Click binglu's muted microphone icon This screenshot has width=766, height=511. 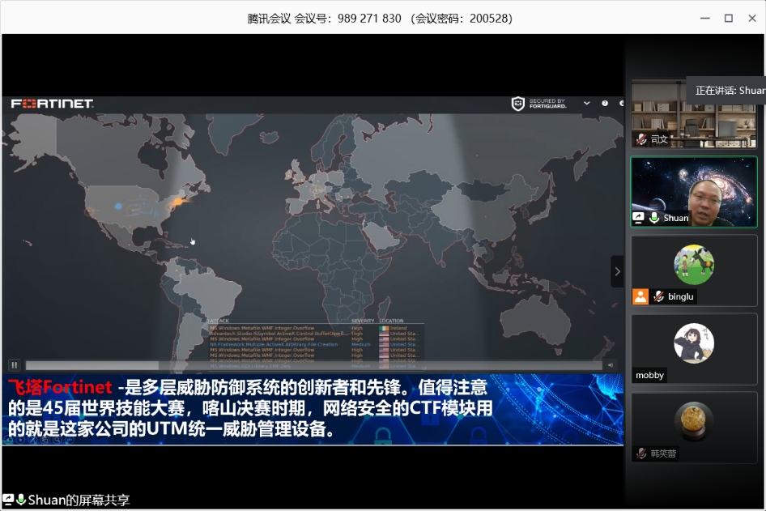(x=659, y=296)
